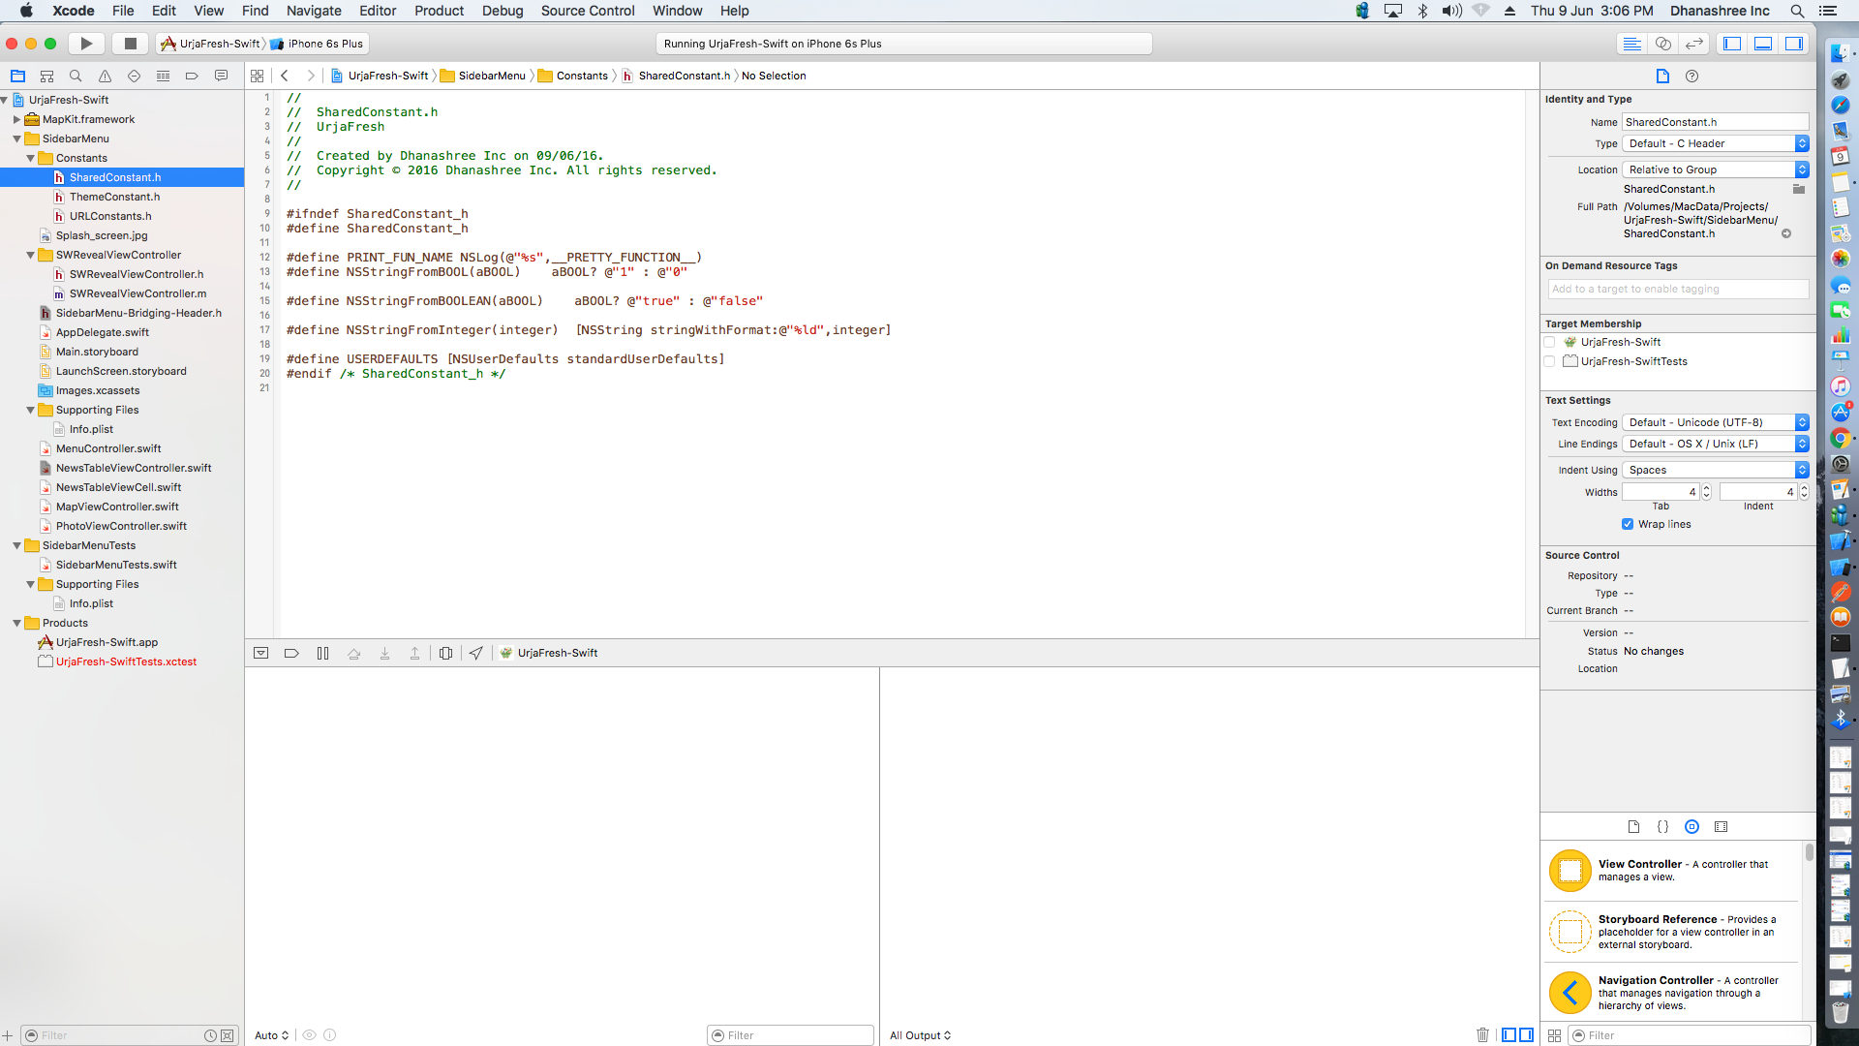
Task: Toggle the debug area visibility button
Action: [260, 653]
